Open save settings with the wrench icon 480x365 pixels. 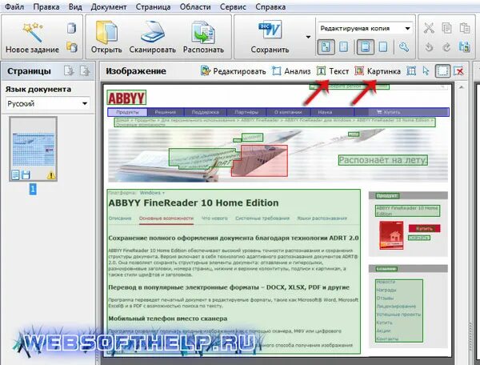point(404,47)
